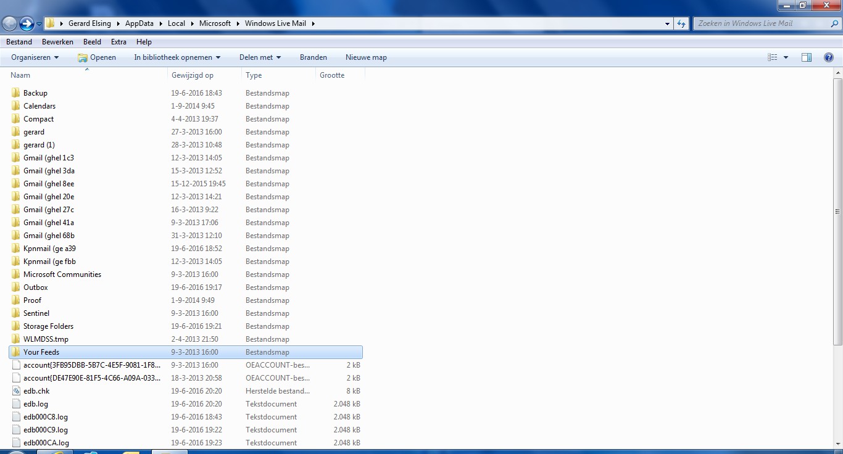This screenshot has width=843, height=454.
Task: Click the scrollbar up arrow
Action: (838, 73)
